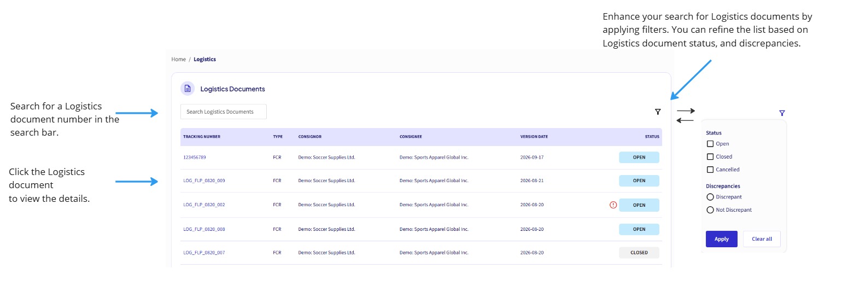Open document LOG_FLP_0820_009
The height and width of the screenshot is (285, 848).
(x=204, y=181)
